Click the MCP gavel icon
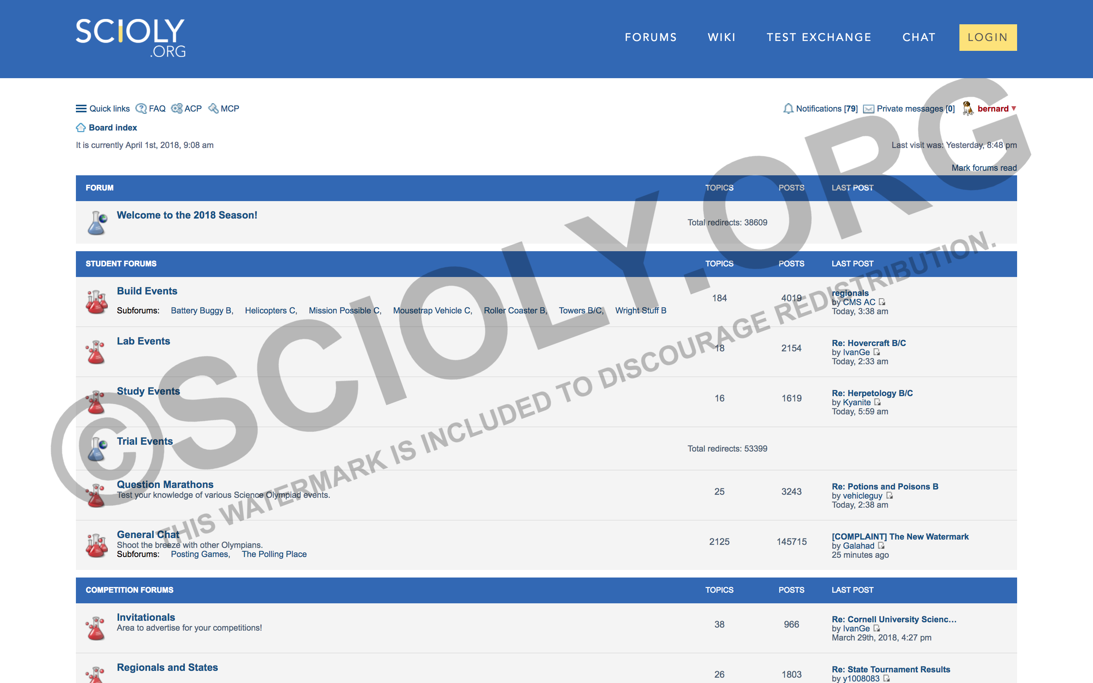Screen dimensions: 1093x683 tap(213, 109)
